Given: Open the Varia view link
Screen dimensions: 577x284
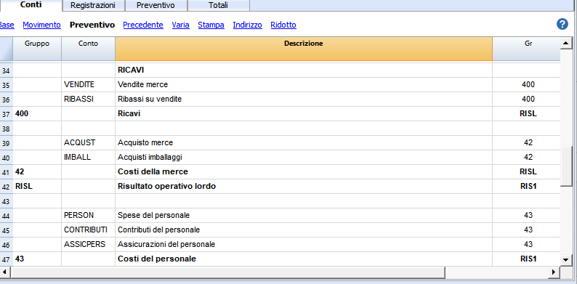Looking at the screenshot, I should point(181,25).
